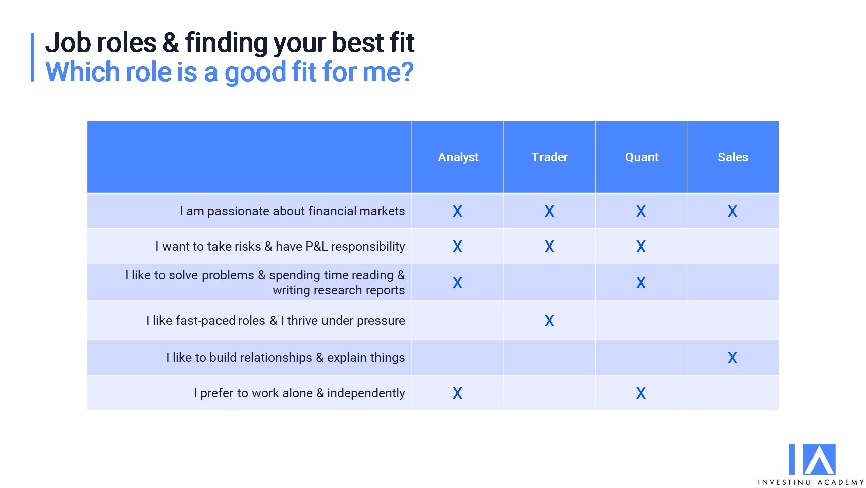Viewport: 866px width, 488px height.
Task: Select the Analyst column header
Action: pos(458,157)
